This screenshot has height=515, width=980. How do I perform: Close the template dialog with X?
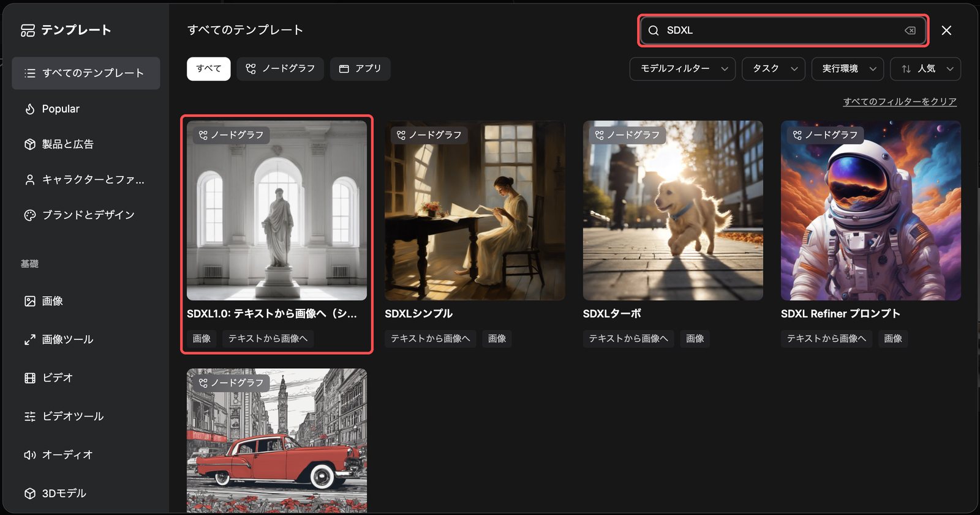coord(946,31)
